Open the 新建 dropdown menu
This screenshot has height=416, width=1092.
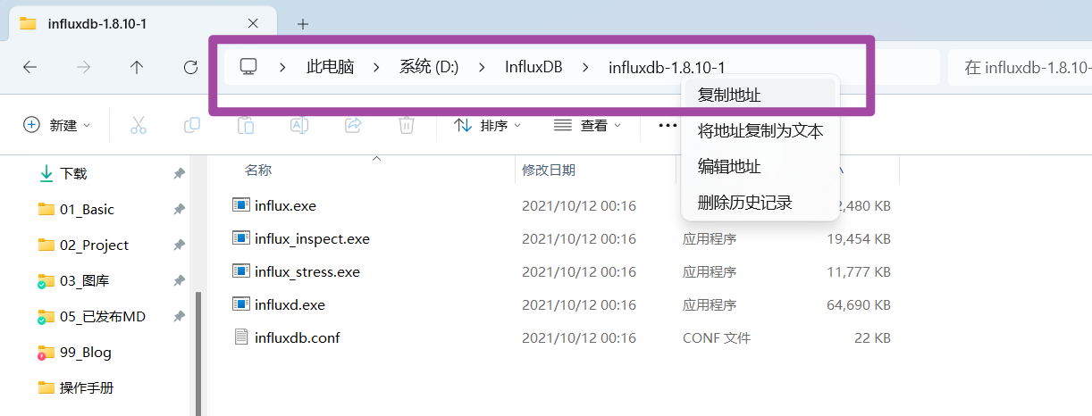coord(57,125)
